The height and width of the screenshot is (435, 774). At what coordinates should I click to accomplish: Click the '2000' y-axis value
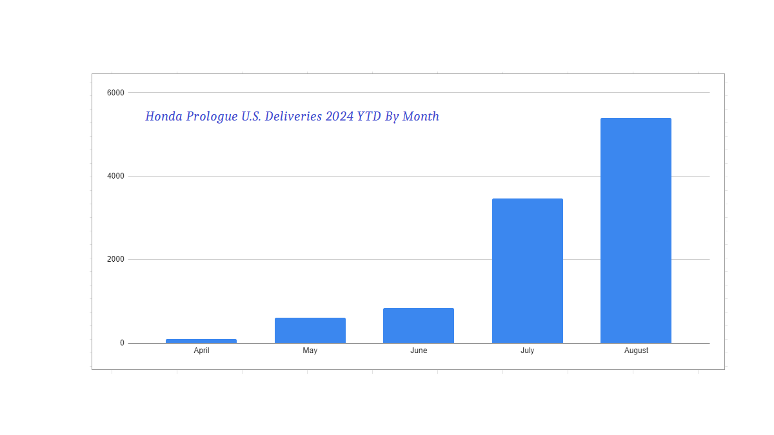[115, 259]
